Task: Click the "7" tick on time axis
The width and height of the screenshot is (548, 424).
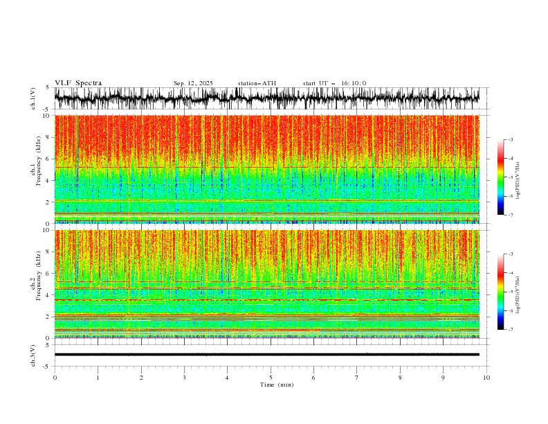Action: click(x=357, y=378)
